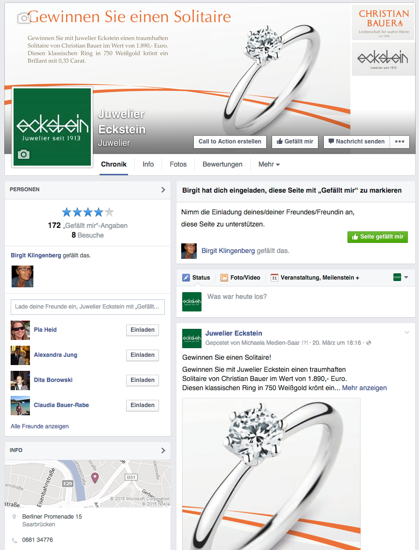The width and height of the screenshot is (419, 550).
Task: Invite Pia Heid with Einladen button
Action: [x=143, y=330]
